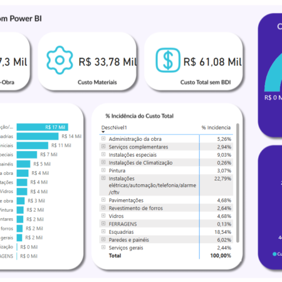Click the 6,02% incidence value
Viewport: 282px width, 282px height.
click(224, 240)
